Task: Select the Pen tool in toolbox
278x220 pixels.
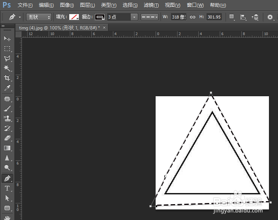Action: click(x=7, y=178)
